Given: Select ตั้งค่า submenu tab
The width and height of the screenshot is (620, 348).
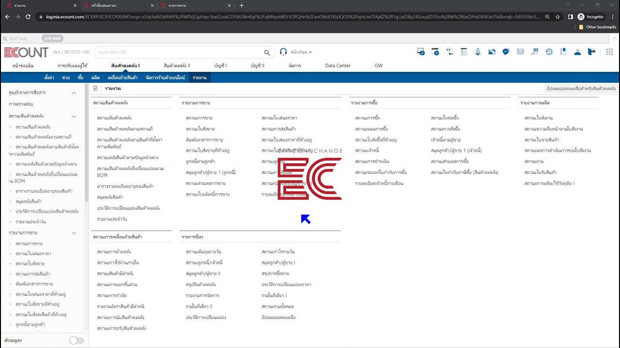Looking at the screenshot, I should coord(49,77).
